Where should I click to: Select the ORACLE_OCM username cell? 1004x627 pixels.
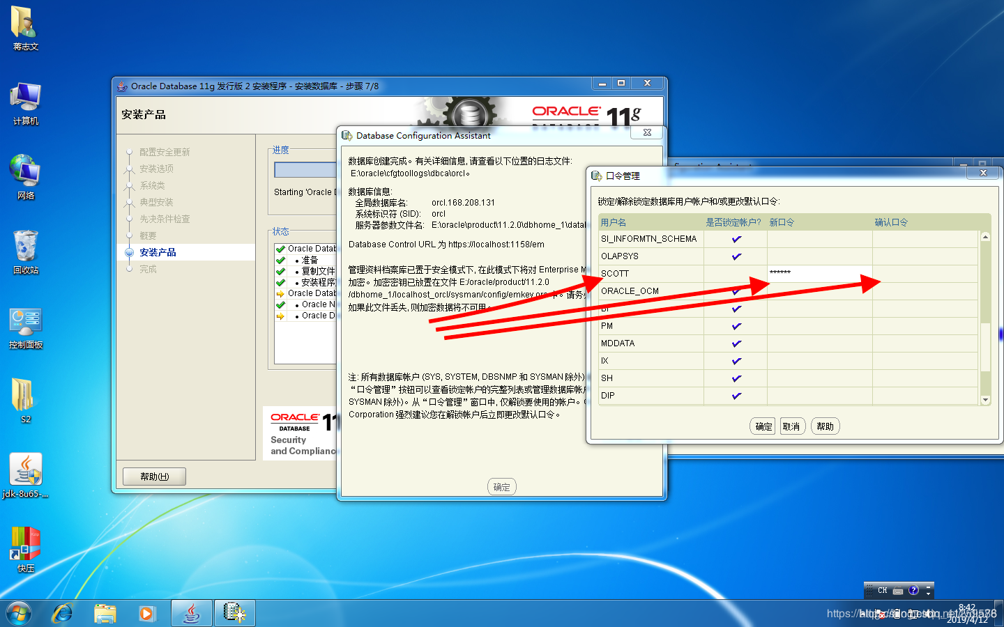(651, 291)
